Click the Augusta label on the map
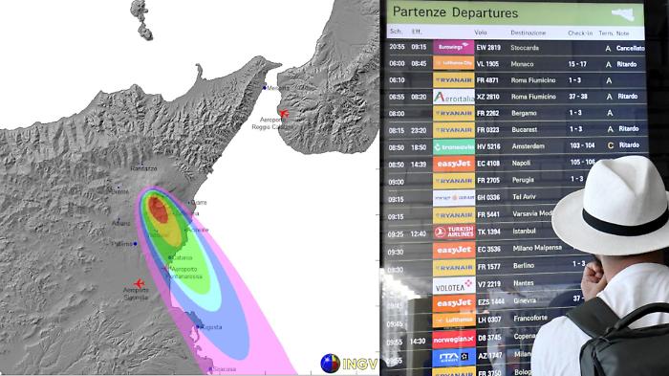The height and width of the screenshot is (376, 669). [x=211, y=327]
